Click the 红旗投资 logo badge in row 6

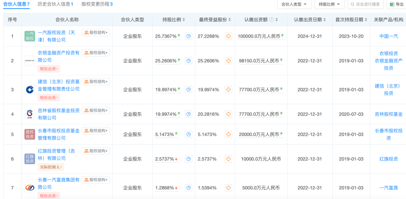[30, 159]
